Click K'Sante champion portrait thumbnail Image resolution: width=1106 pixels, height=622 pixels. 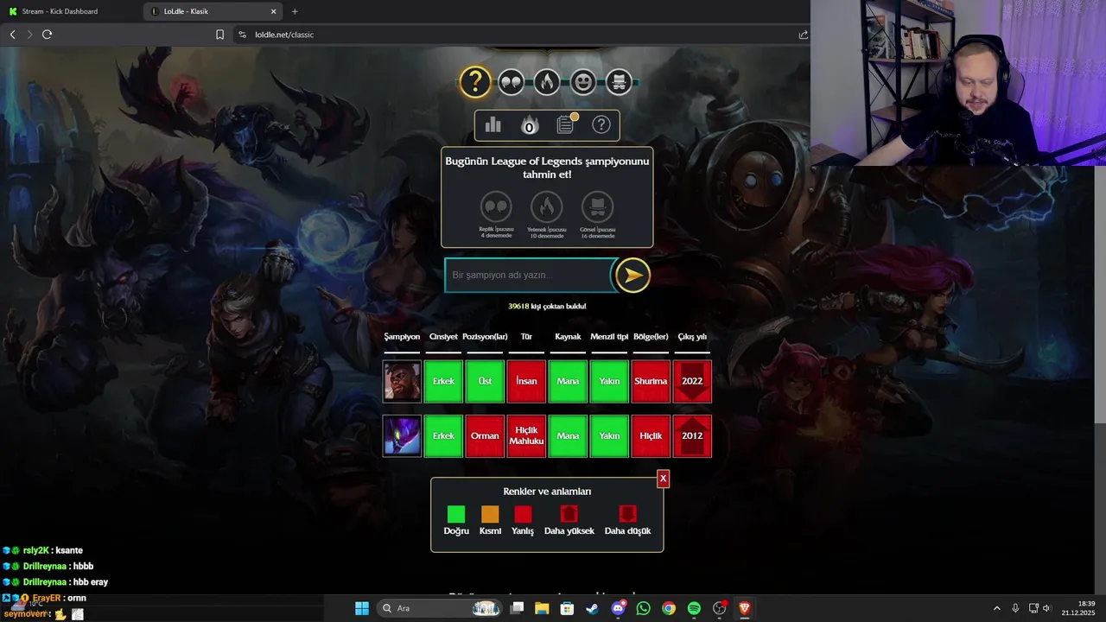point(403,381)
